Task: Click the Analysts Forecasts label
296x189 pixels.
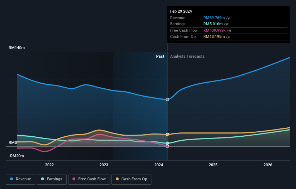Action: point(187,57)
